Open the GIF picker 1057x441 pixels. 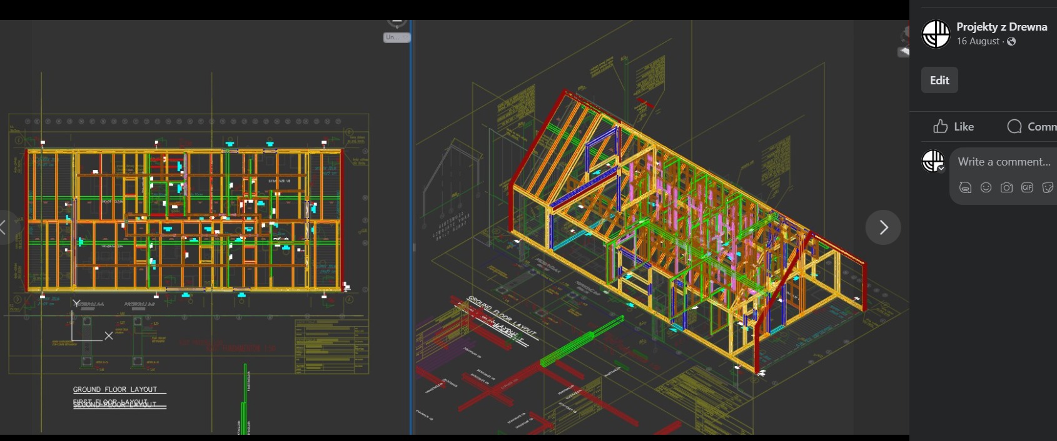pyautogui.click(x=1027, y=187)
